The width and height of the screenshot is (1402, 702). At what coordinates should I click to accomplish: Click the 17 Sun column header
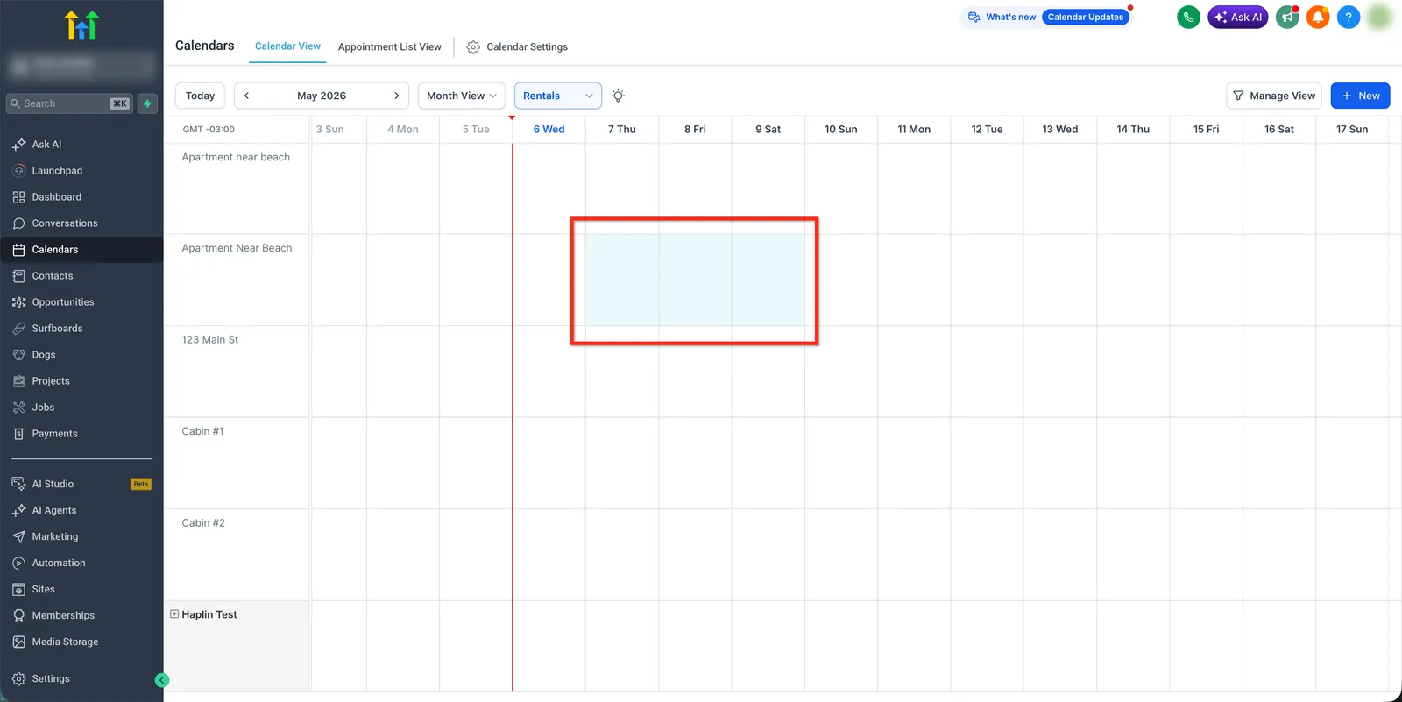(x=1351, y=129)
